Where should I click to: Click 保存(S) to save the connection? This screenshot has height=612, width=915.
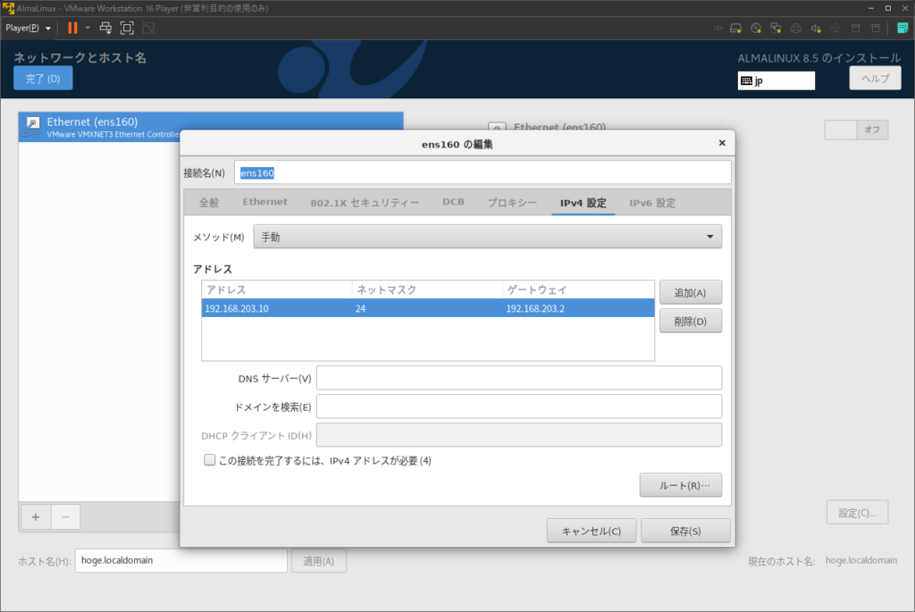[x=685, y=531]
